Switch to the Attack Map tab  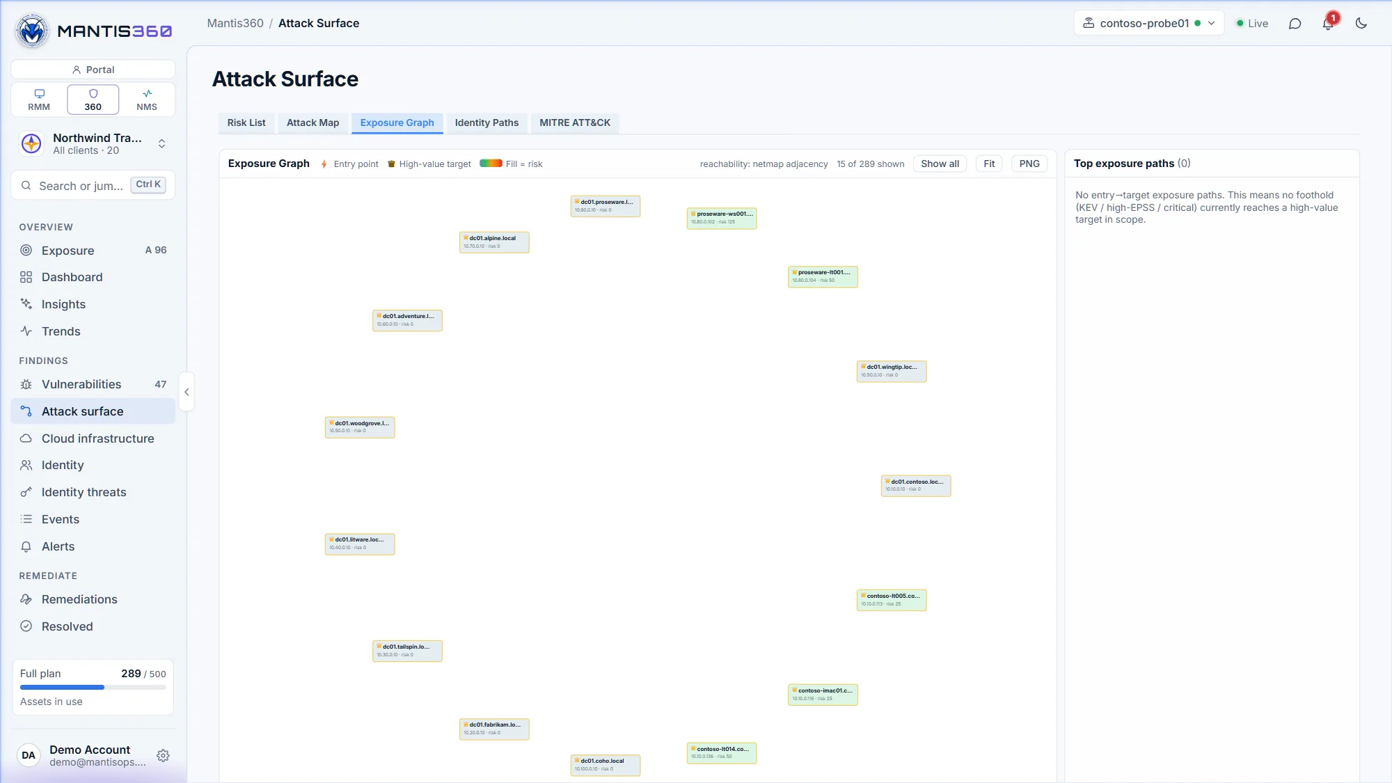(x=313, y=122)
